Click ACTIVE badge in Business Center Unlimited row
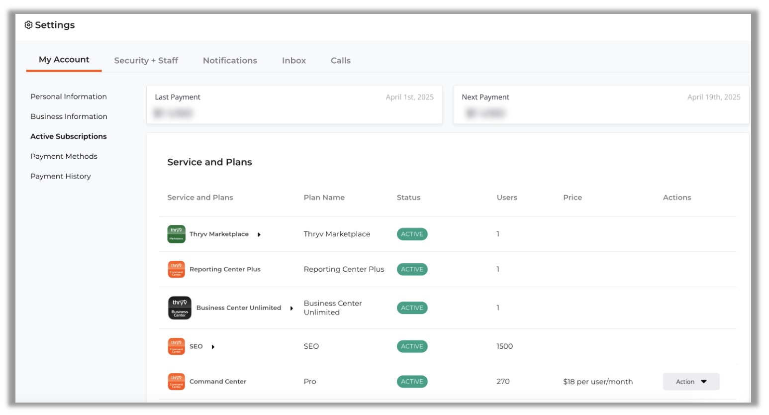Image resolution: width=769 pixels, height=415 pixels. (x=412, y=308)
